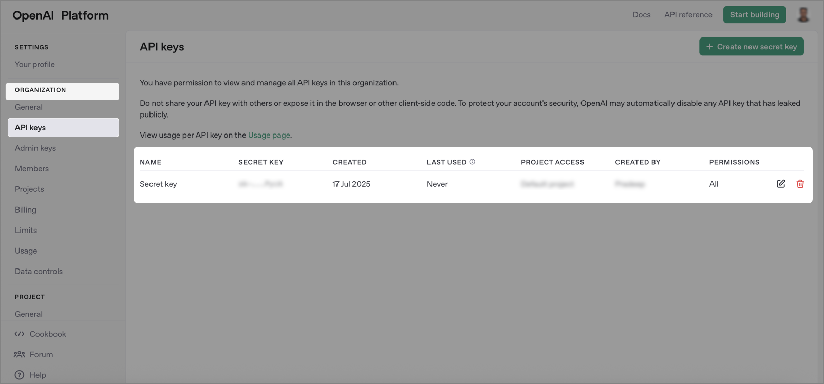Click the Last Used info icon
The height and width of the screenshot is (384, 824).
click(472, 162)
